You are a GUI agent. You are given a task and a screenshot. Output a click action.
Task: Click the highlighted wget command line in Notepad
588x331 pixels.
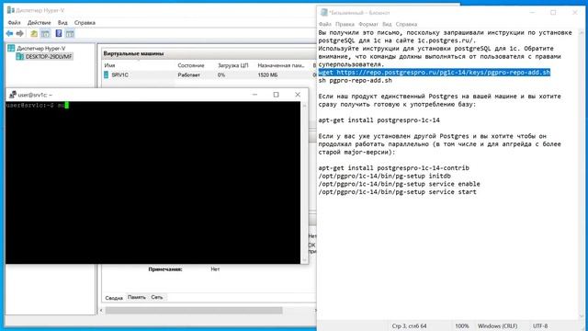[435, 73]
